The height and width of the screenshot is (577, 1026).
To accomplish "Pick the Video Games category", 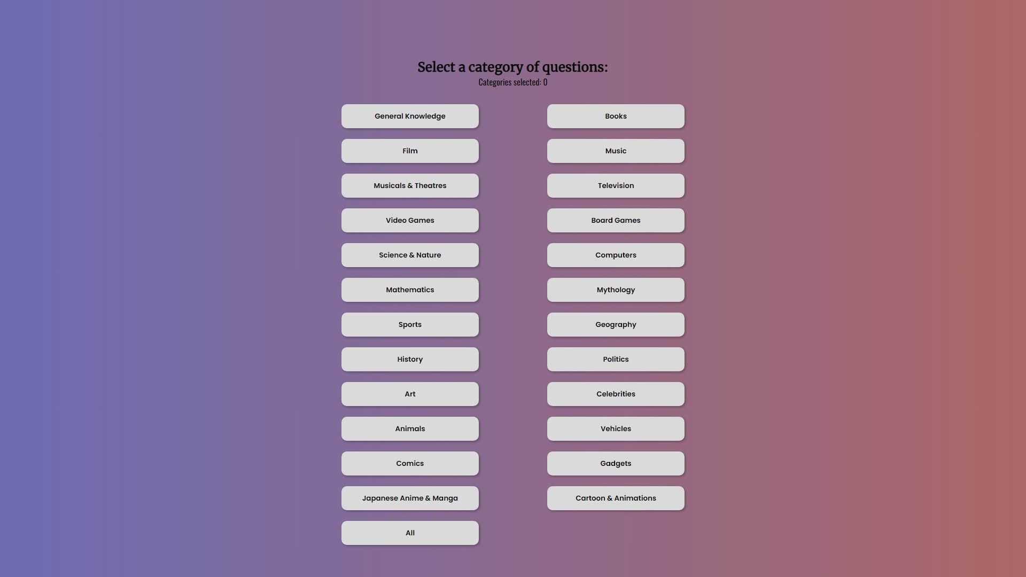I will (410, 220).
